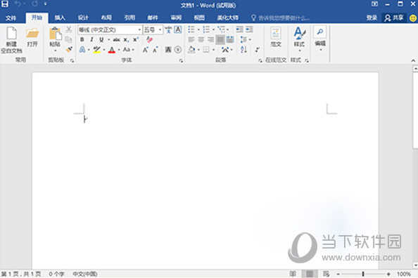Toggle bold formatting

pos(82,39)
